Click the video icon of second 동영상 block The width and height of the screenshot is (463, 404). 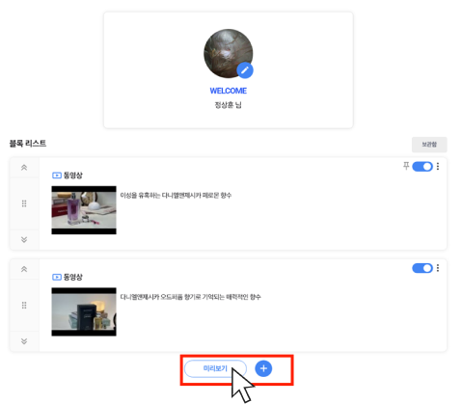click(57, 277)
